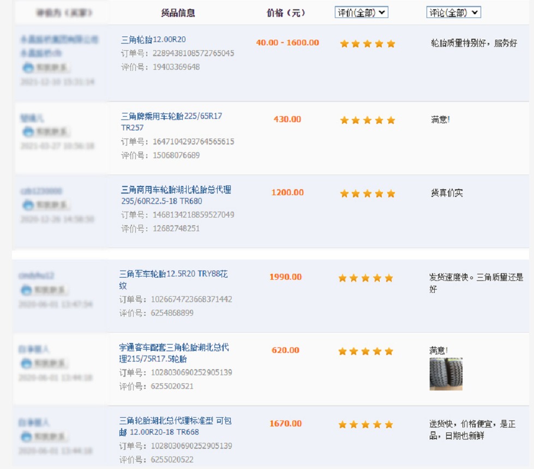Screen dimensions: 534x469
Task: Click star rating for the 1990.00 order
Action: pyautogui.click(x=365, y=278)
